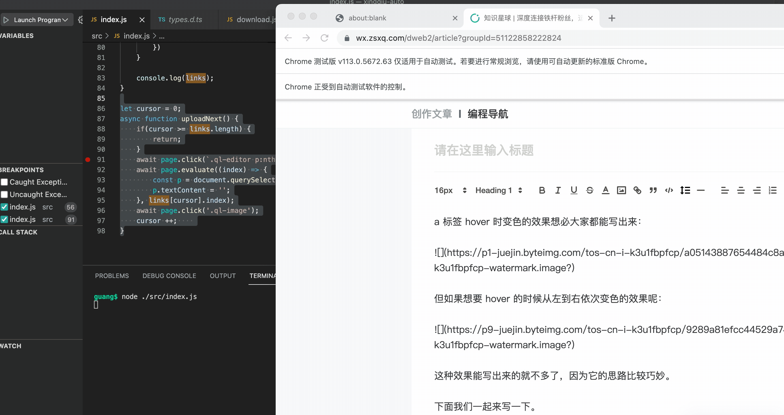Insert a horizontal divider line
The height and width of the screenshot is (415, 784).
point(701,190)
